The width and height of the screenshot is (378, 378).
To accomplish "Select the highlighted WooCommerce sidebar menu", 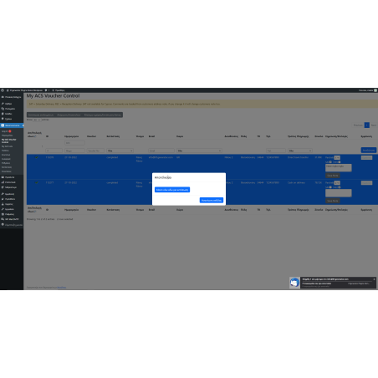I will pos(12,125).
